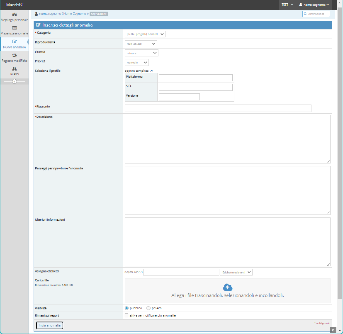Select pubblico visibility radio button
The image size is (343, 334).
(x=127, y=308)
